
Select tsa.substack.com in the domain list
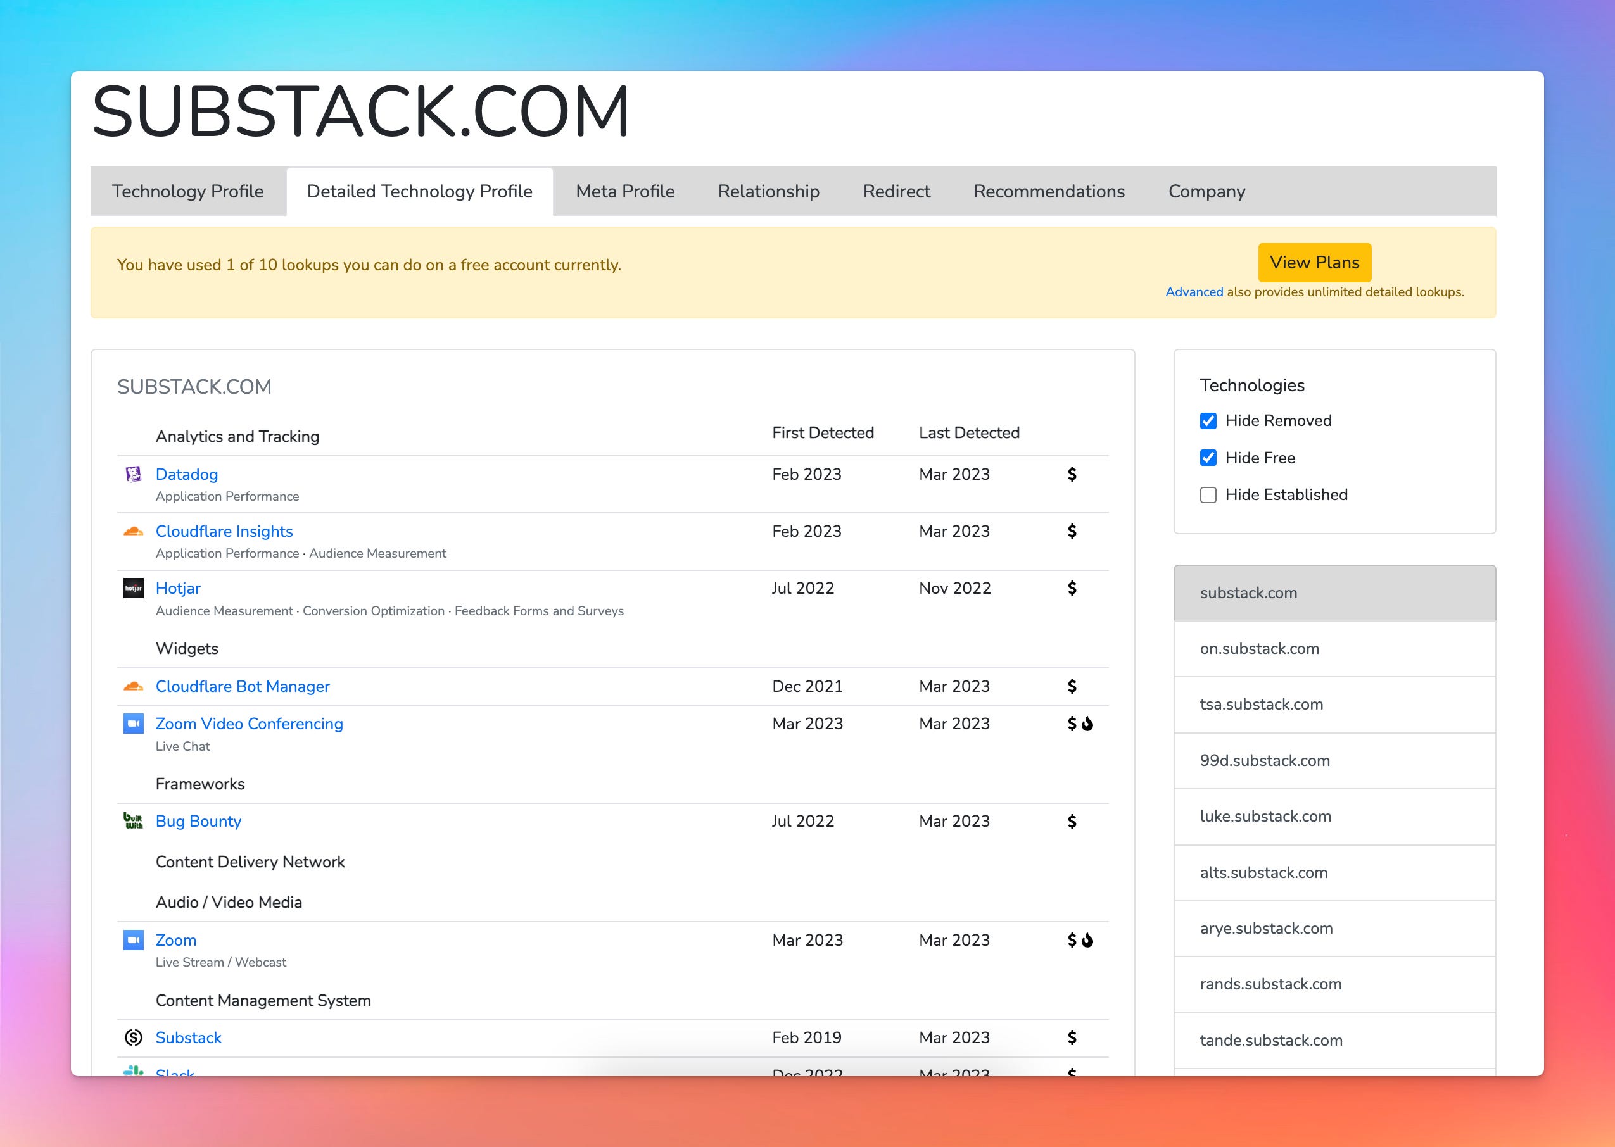pos(1334,705)
